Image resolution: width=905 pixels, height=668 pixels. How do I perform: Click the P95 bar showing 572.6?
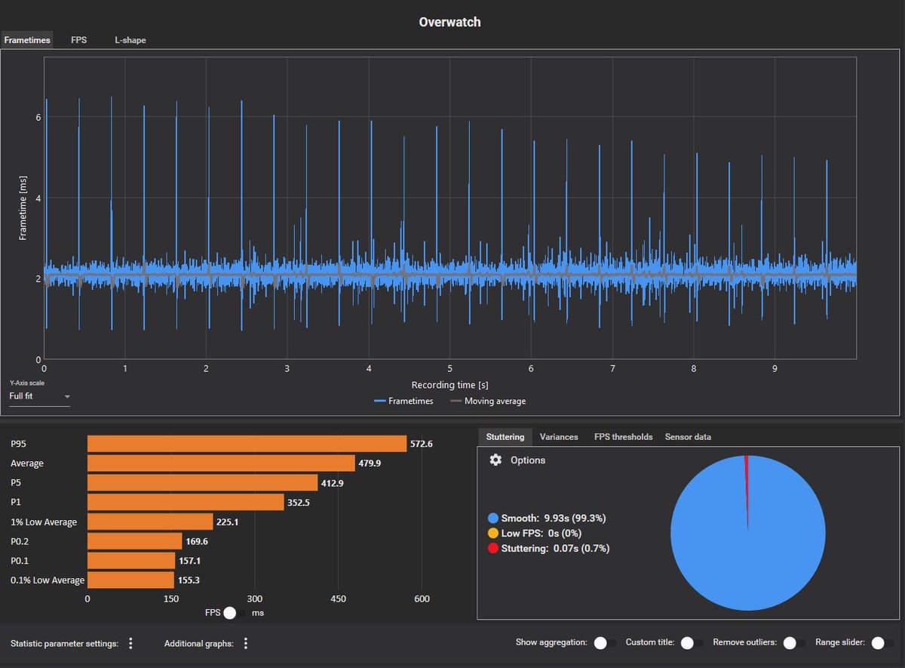click(247, 444)
